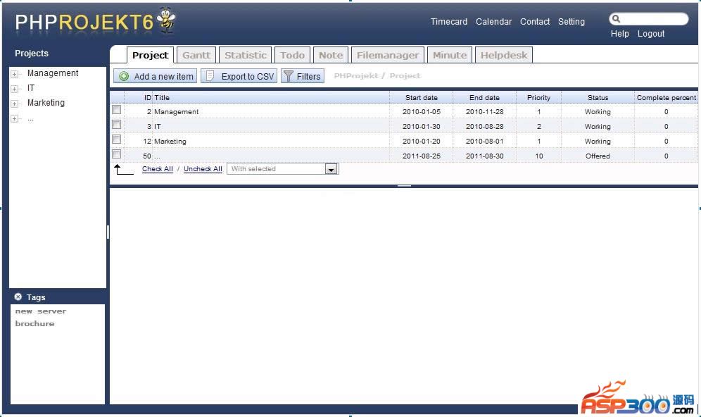This screenshot has width=701, height=417.
Task: Expand the Management tree node
Action: 14,74
